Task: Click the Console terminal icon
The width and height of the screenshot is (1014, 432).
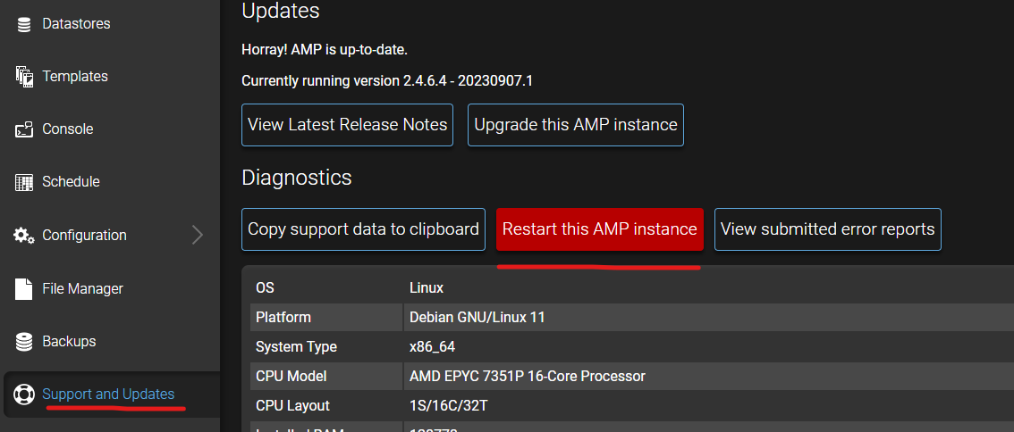Action: point(24,129)
